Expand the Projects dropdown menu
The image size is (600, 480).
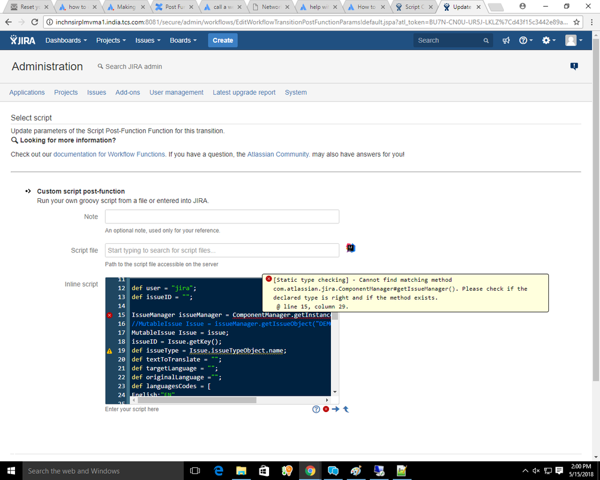coord(111,40)
